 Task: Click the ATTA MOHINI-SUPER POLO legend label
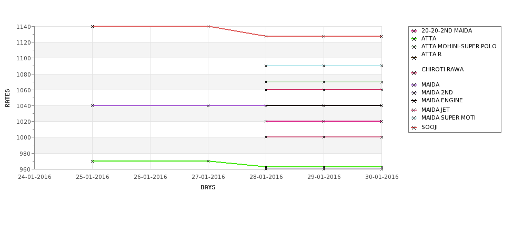(459, 46)
